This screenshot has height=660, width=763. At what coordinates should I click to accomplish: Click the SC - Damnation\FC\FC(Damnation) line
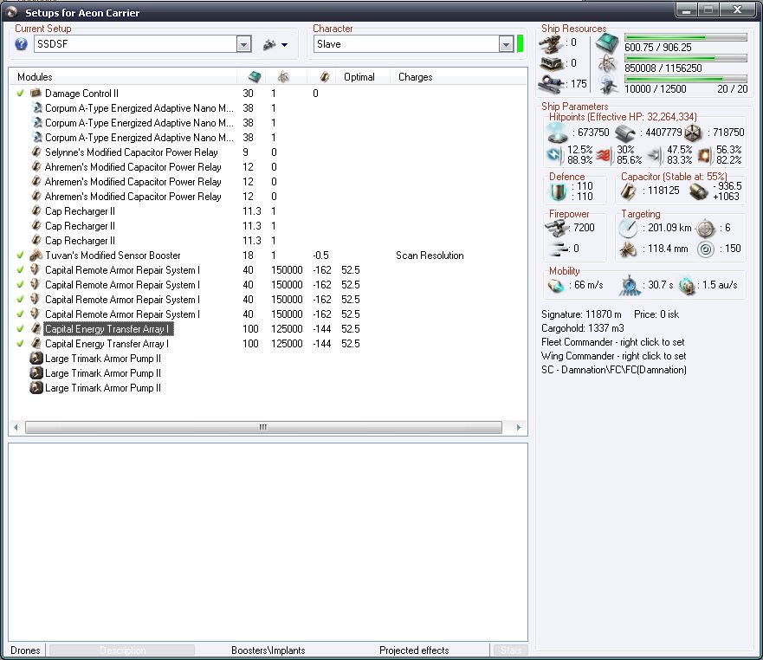click(614, 370)
